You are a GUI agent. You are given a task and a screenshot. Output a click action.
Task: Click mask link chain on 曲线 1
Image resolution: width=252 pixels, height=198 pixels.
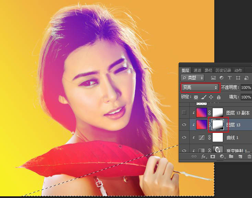pyautogui.click(x=209, y=137)
